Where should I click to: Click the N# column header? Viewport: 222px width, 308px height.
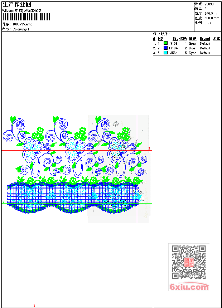(160, 39)
